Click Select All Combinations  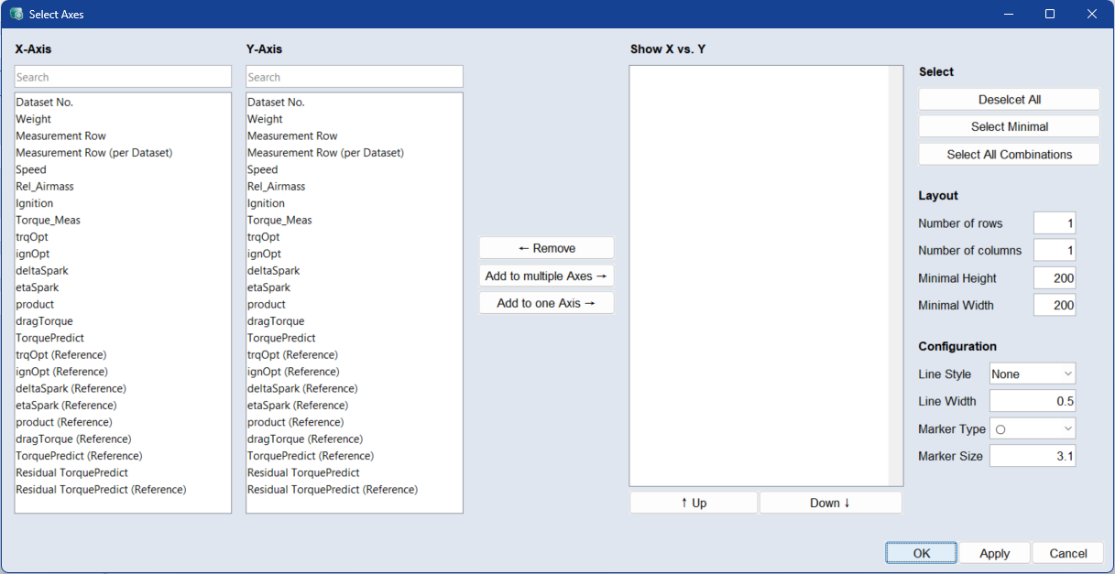click(x=1009, y=155)
